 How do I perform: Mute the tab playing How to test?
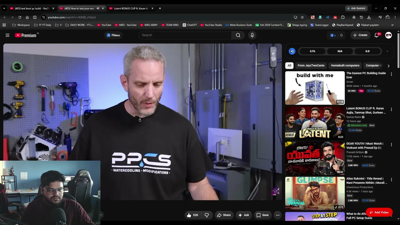pos(98,8)
